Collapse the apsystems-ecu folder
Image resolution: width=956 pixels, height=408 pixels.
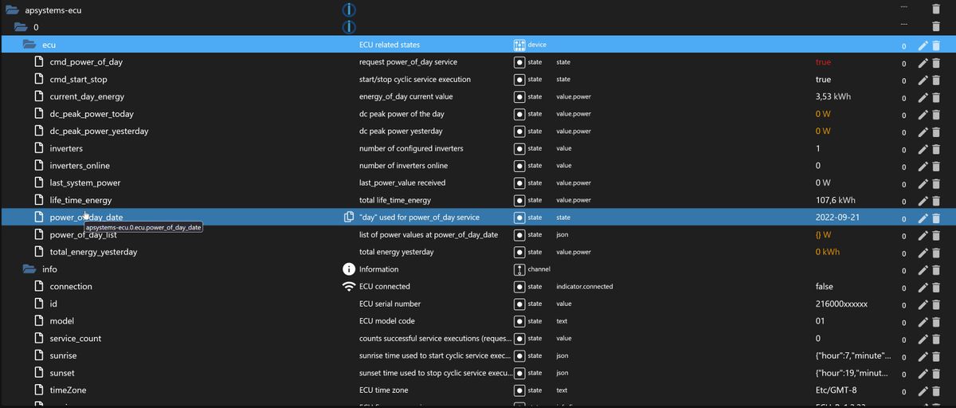click(x=12, y=10)
